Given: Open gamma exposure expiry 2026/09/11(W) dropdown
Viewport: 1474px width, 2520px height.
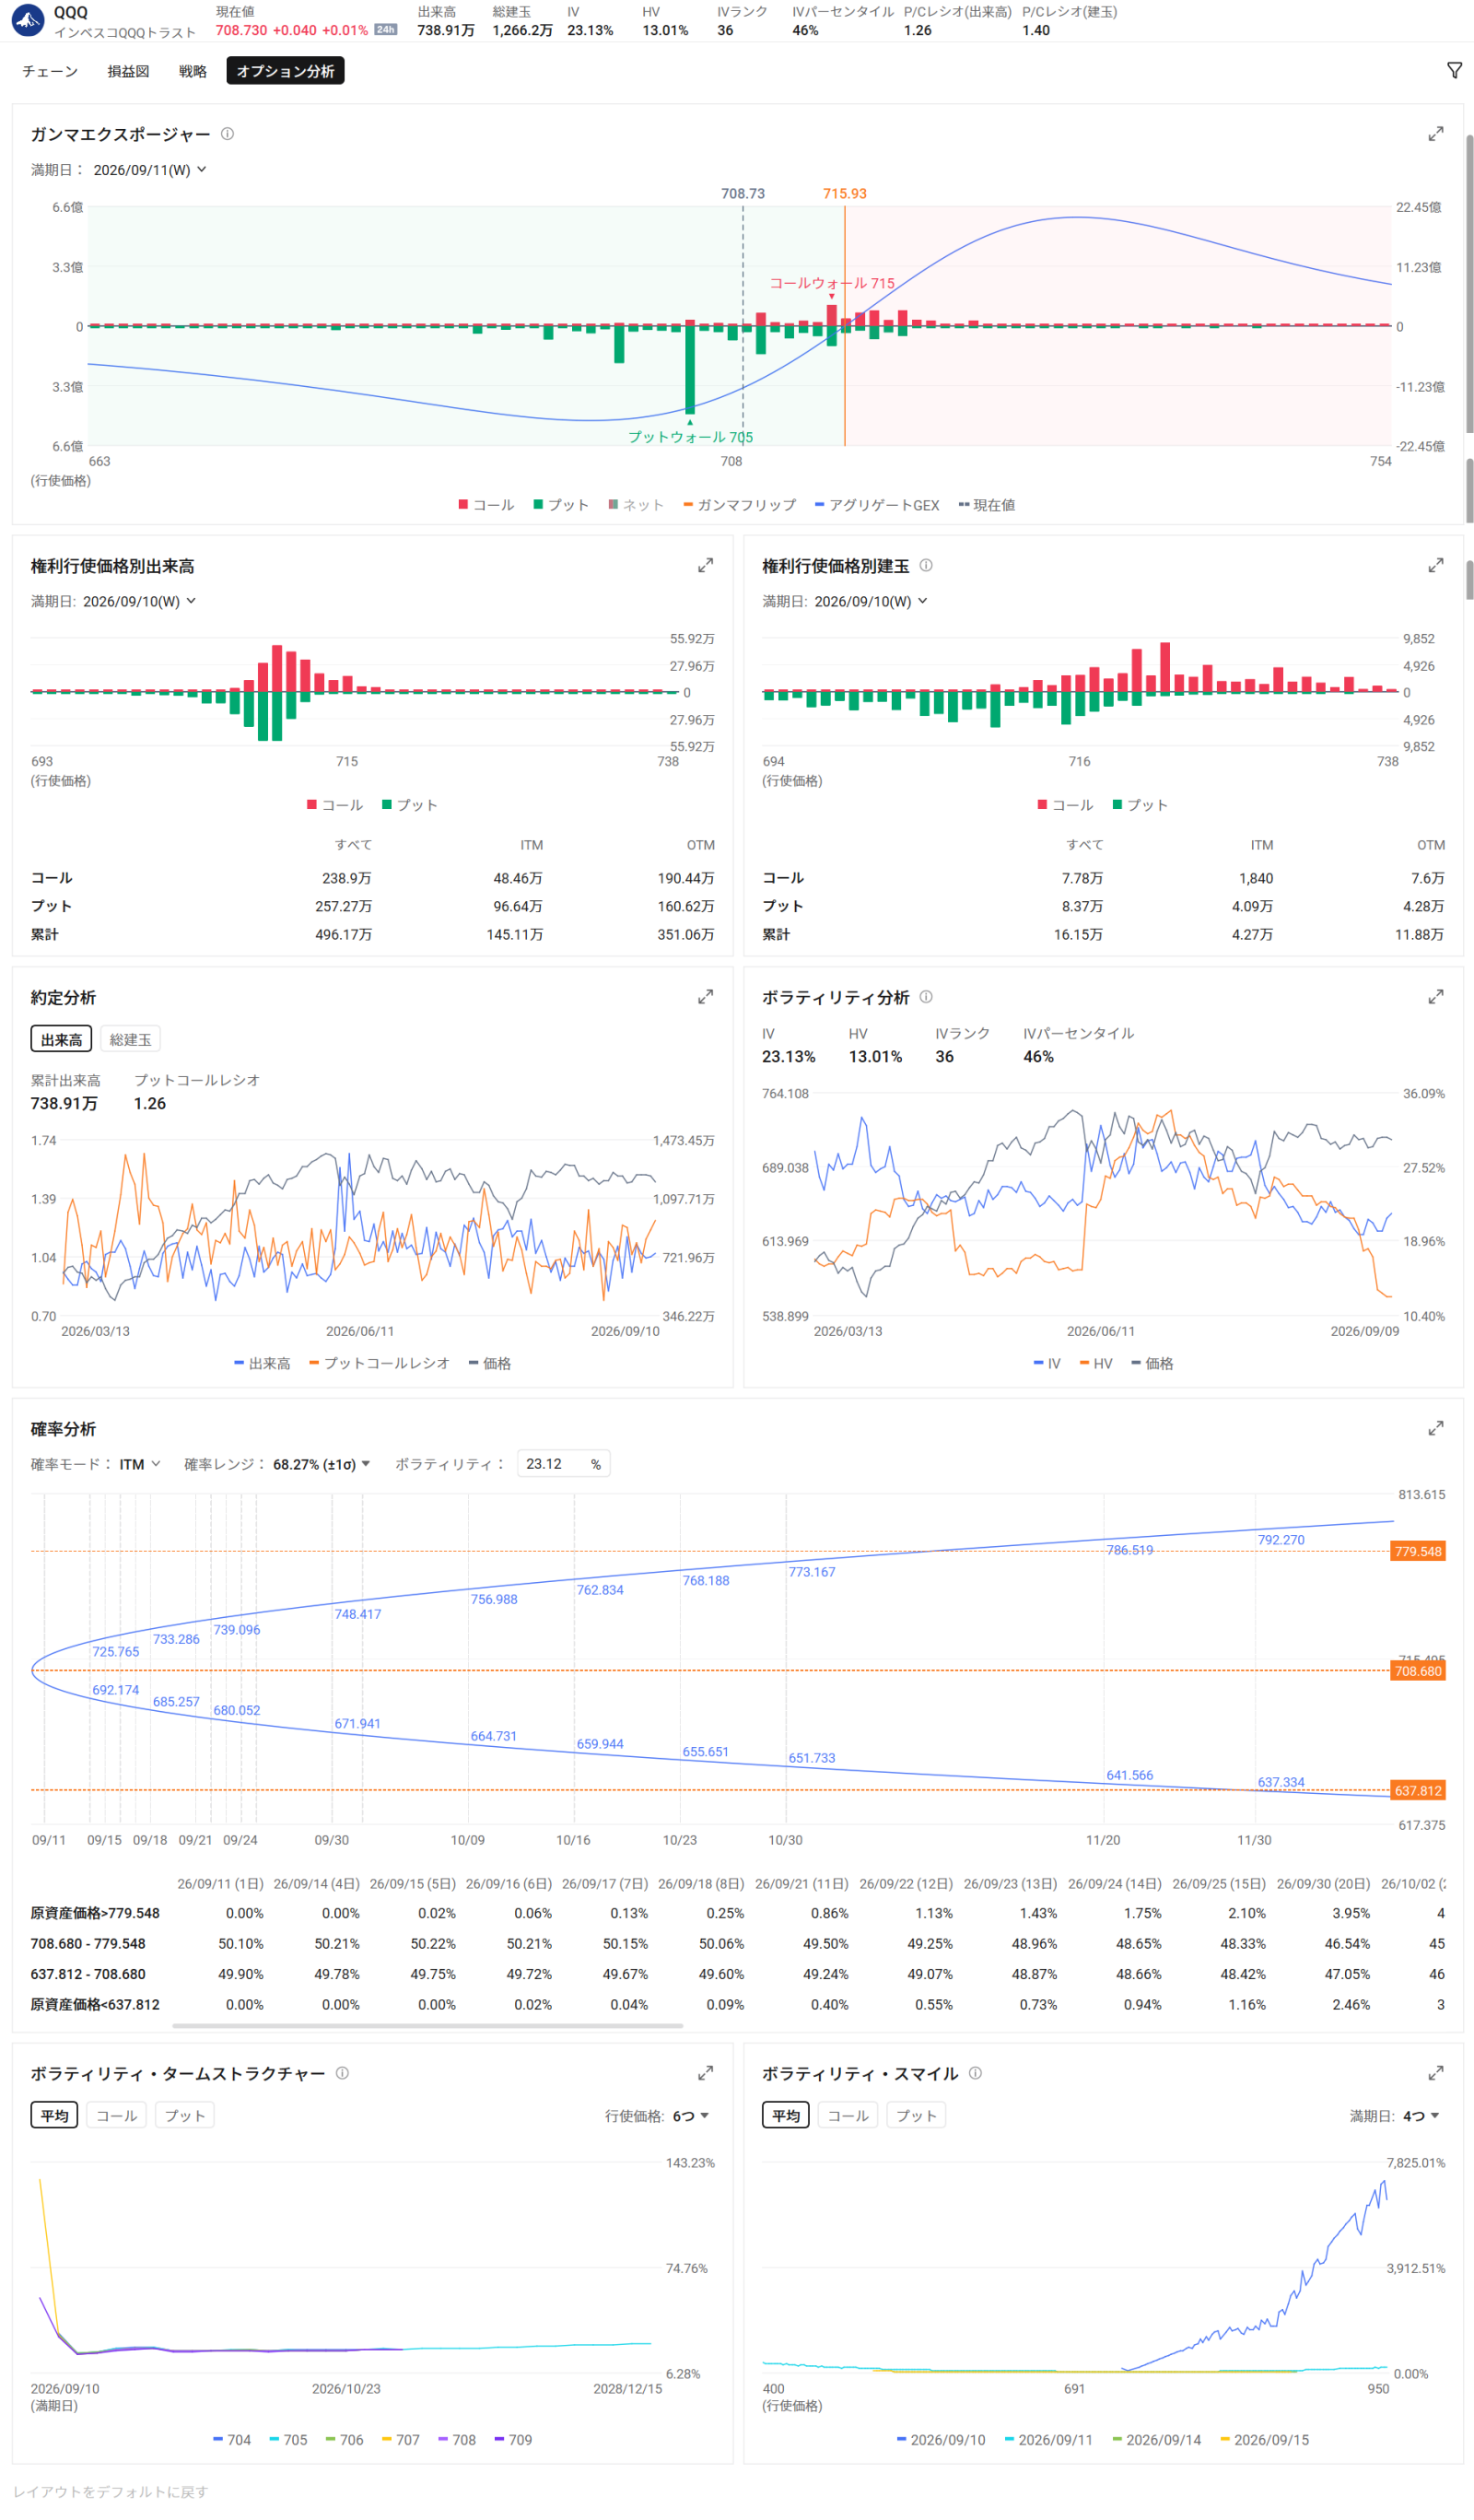Looking at the screenshot, I should [150, 170].
